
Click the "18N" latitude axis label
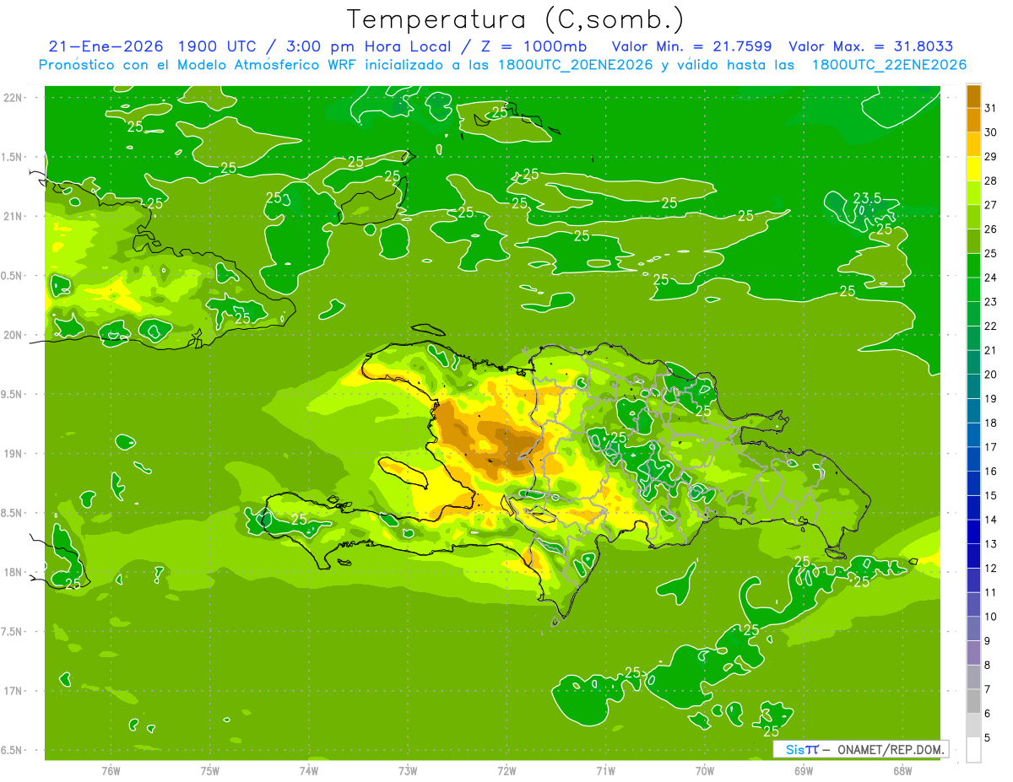pos(12,572)
